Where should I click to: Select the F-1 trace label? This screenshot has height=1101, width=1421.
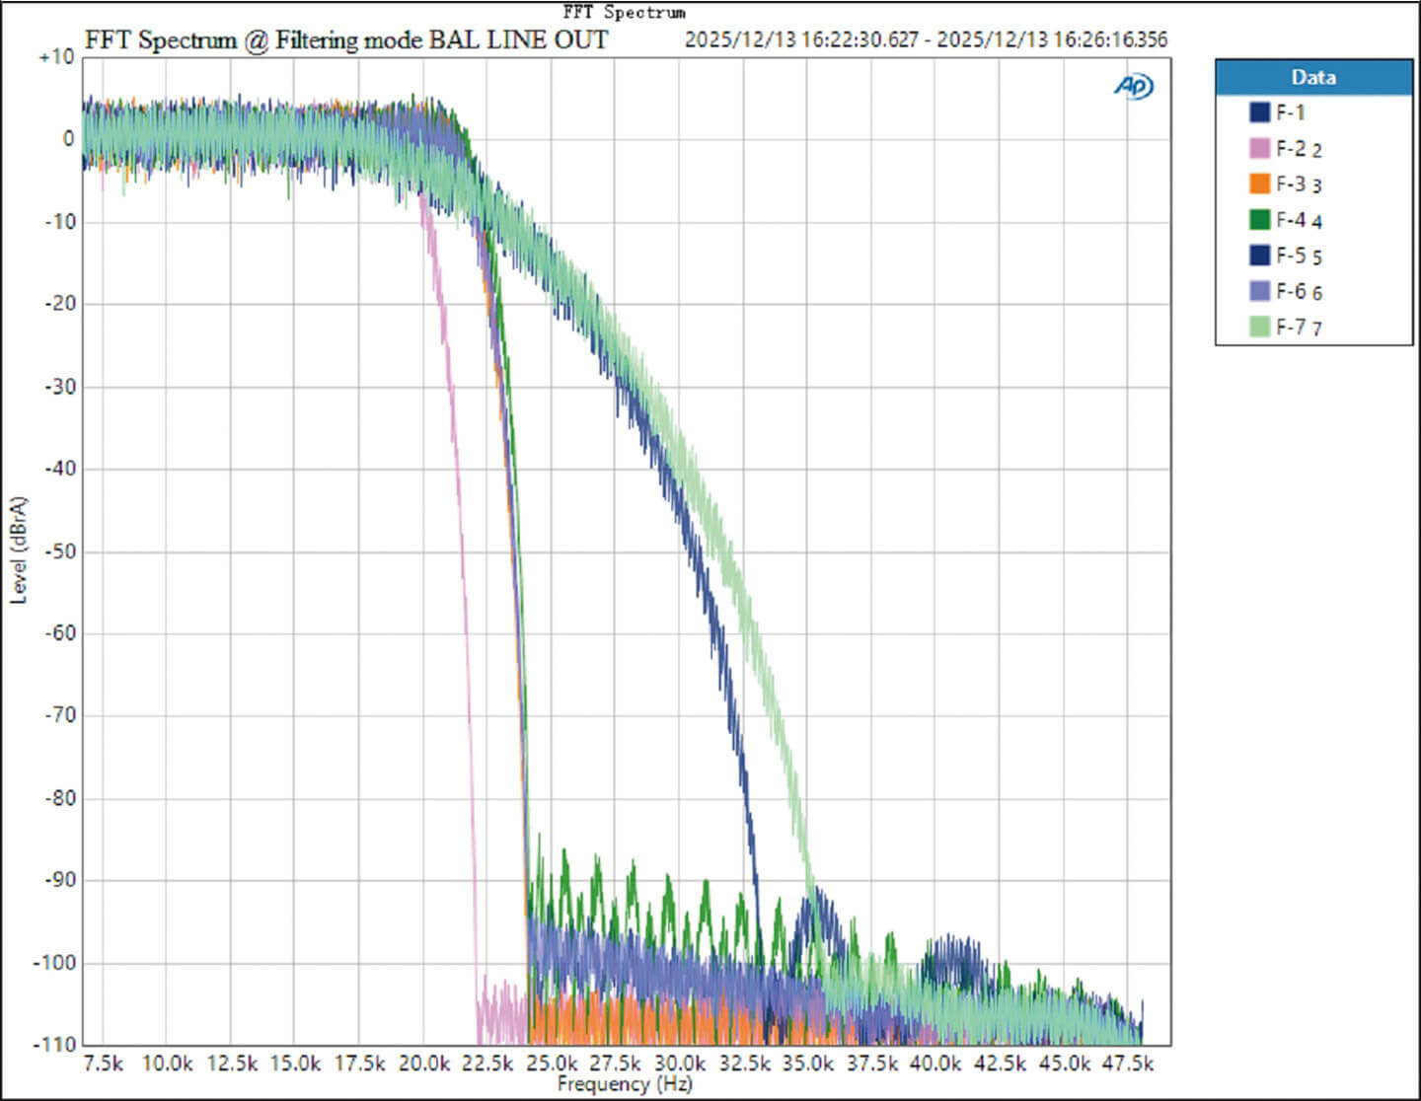[x=1290, y=112]
